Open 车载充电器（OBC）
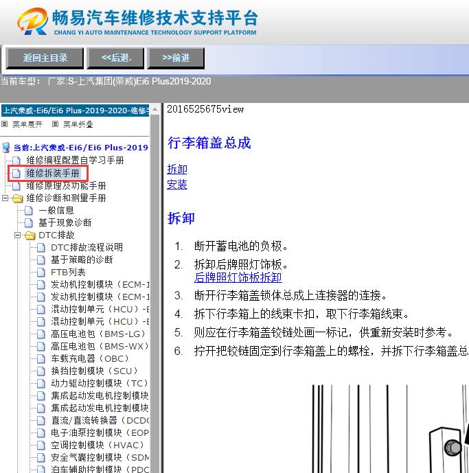469x473 pixels. 91,358
